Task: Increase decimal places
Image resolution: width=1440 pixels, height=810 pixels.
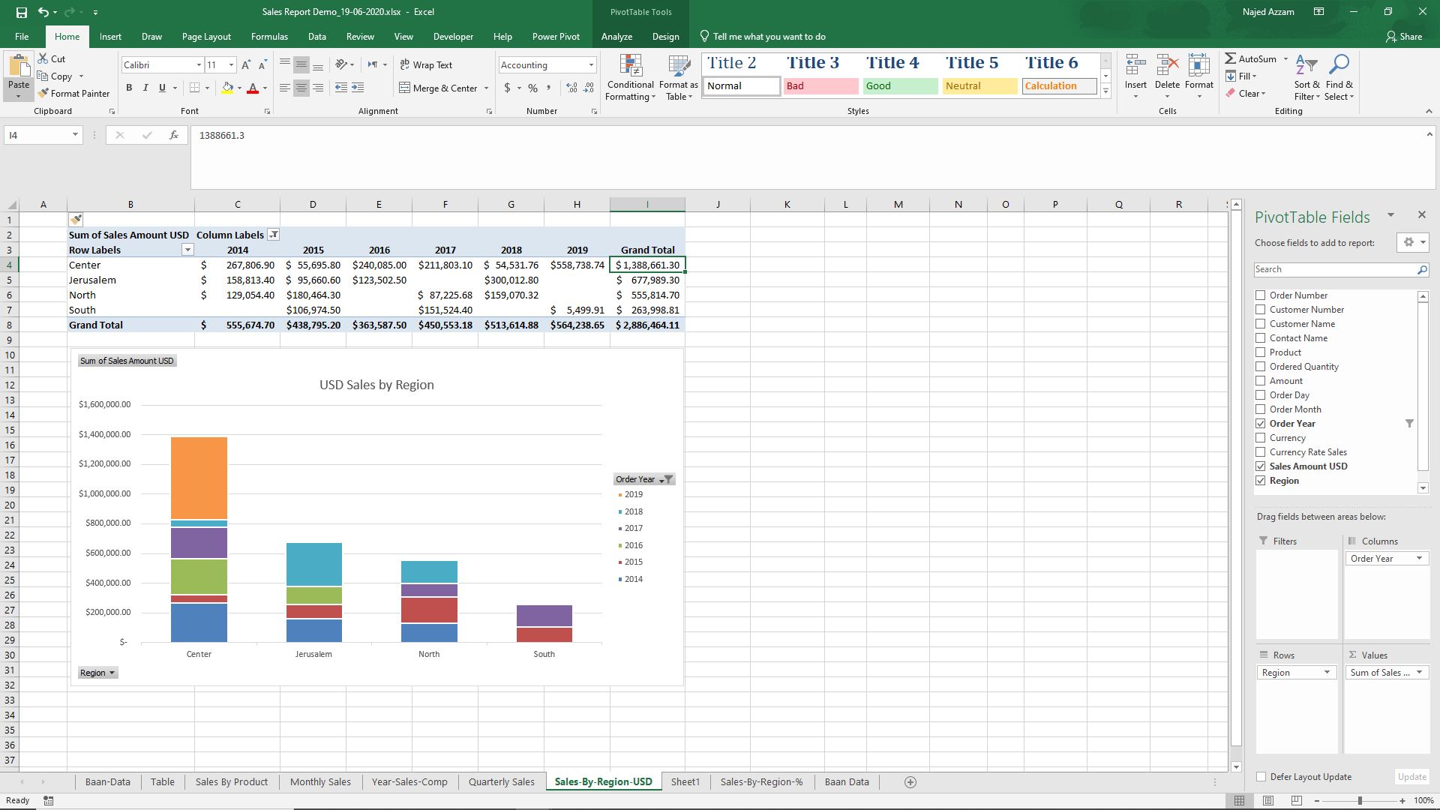Action: [x=571, y=88]
